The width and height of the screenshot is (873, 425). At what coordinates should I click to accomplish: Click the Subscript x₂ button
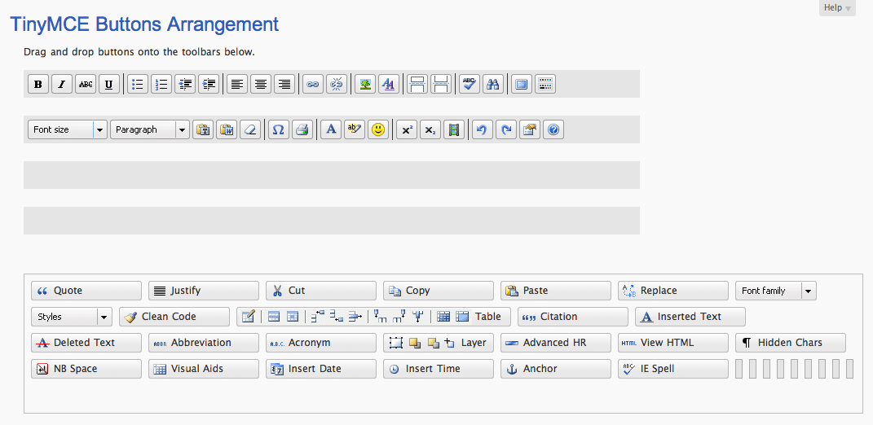click(x=430, y=129)
